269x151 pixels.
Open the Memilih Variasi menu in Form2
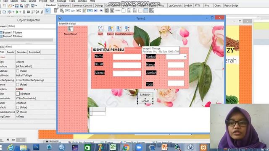[68, 23]
